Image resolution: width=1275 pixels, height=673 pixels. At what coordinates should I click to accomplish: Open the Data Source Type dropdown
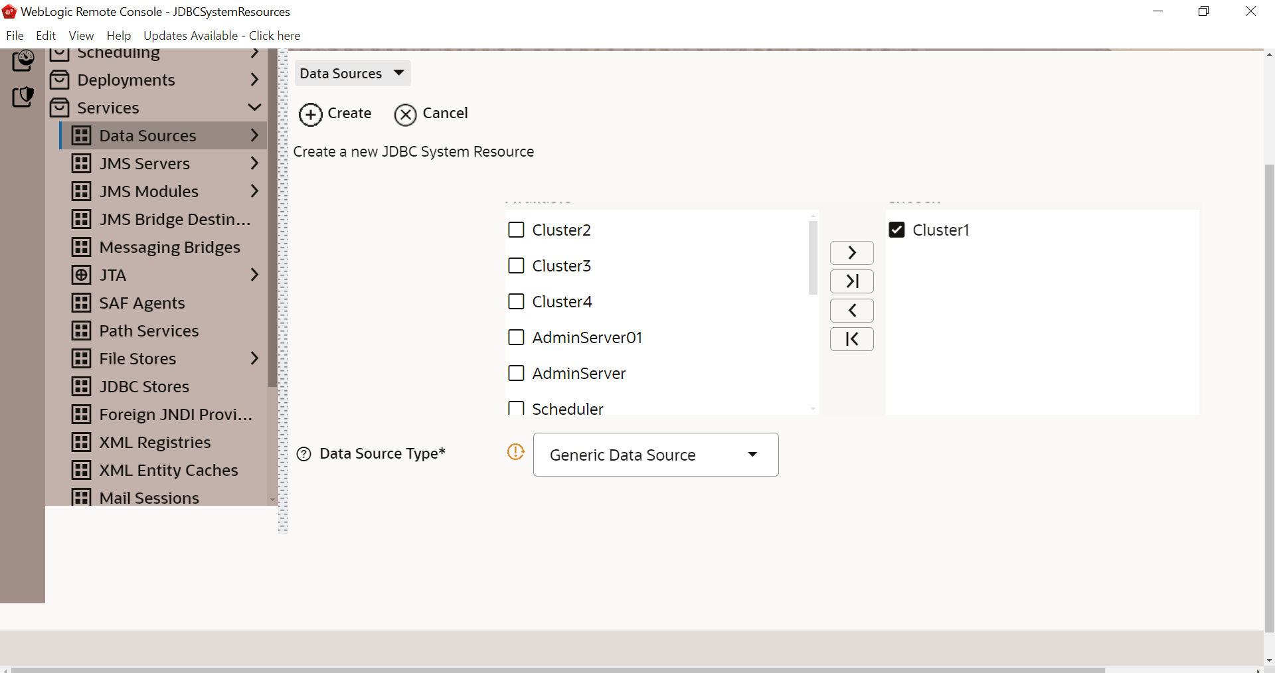[x=656, y=455]
